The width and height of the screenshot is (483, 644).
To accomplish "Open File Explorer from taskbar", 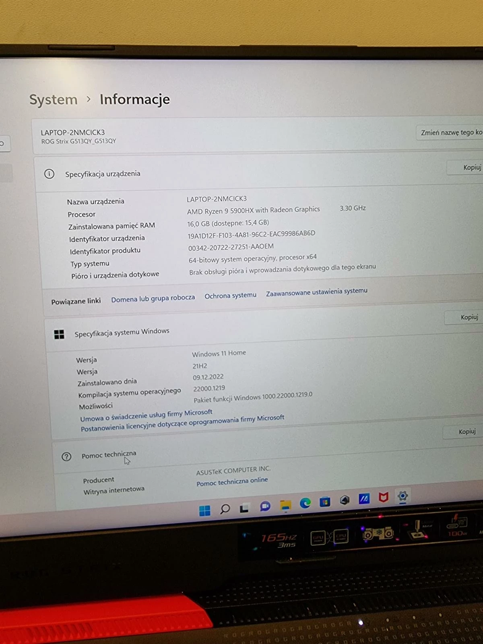I will coord(285,506).
